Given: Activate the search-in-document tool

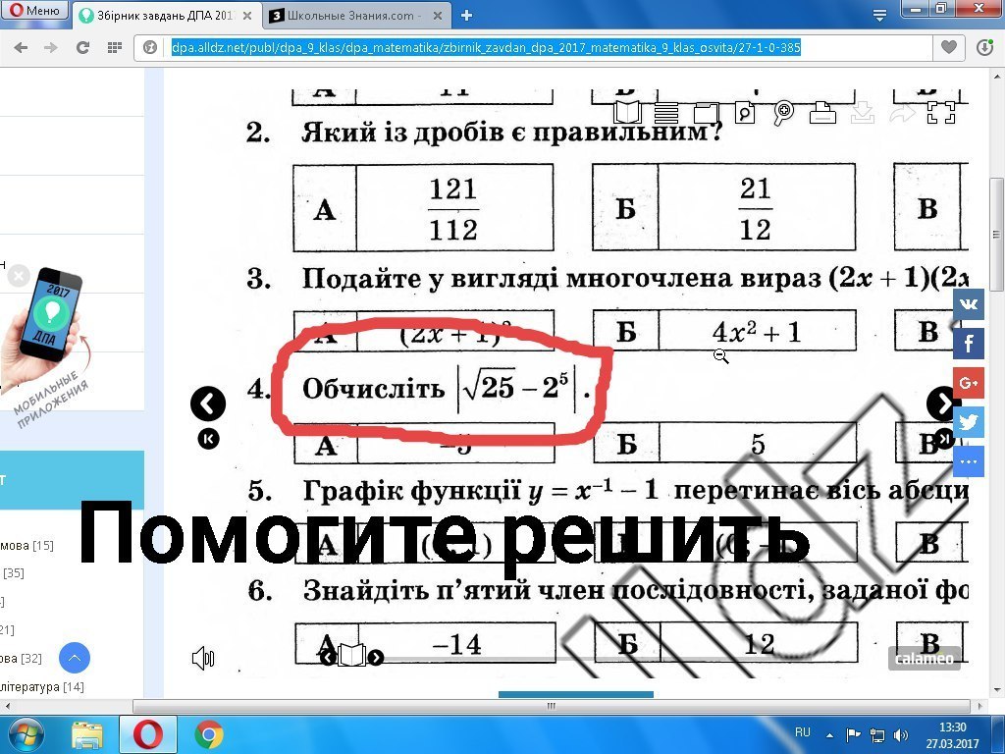Looking at the screenshot, I should pos(744,113).
